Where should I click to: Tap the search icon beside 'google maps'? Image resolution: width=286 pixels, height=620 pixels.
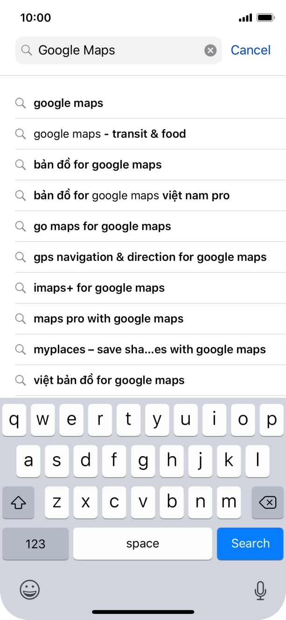point(21,103)
